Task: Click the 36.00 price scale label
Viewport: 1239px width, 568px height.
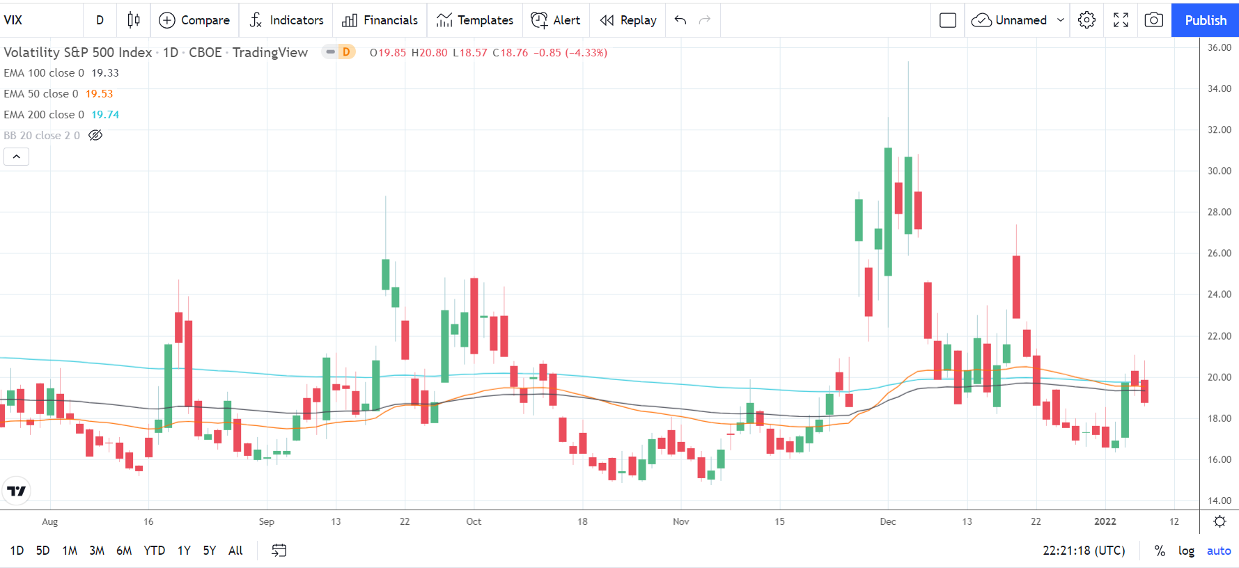Action: point(1219,47)
